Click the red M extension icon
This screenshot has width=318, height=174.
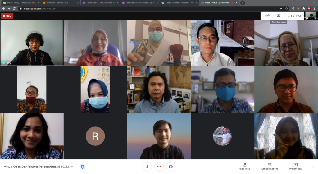(298, 9)
